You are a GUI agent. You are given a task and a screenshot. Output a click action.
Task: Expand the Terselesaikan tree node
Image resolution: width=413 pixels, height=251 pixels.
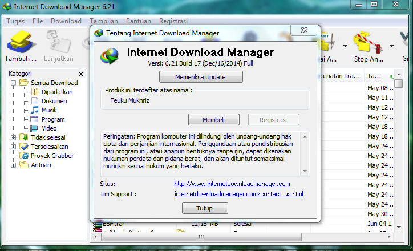pyautogui.click(x=13, y=147)
